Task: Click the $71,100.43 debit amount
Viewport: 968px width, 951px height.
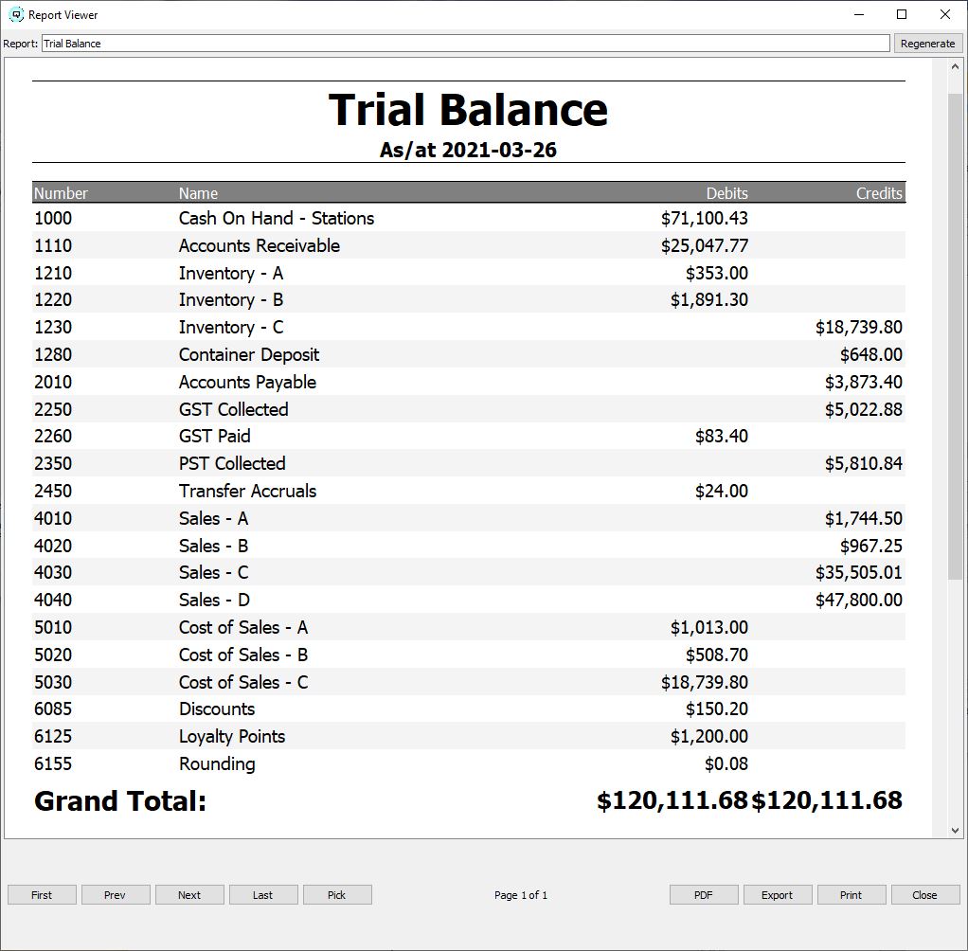Action: tap(705, 218)
